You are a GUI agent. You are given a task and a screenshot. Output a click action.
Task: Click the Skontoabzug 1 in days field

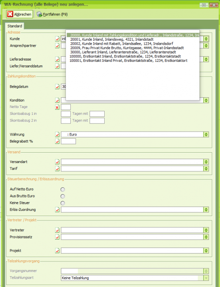[66, 114]
